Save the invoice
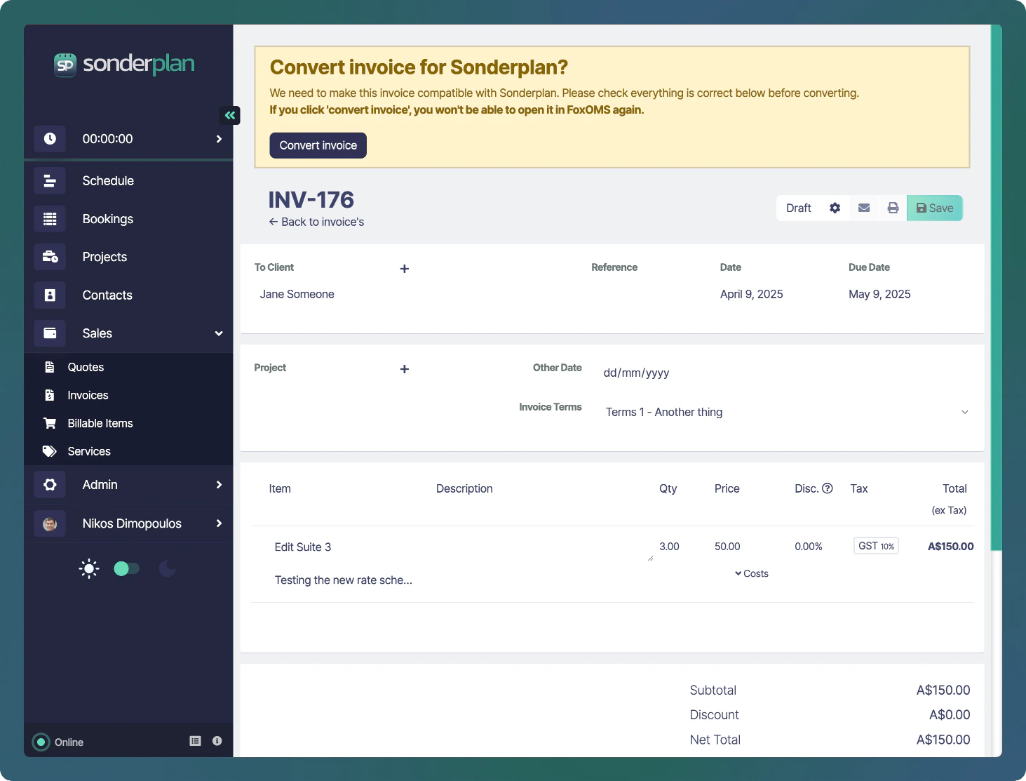This screenshot has width=1026, height=781. [x=935, y=208]
